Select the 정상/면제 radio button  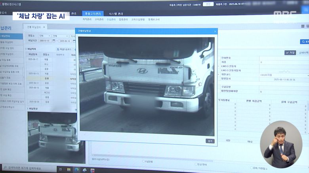196,164
